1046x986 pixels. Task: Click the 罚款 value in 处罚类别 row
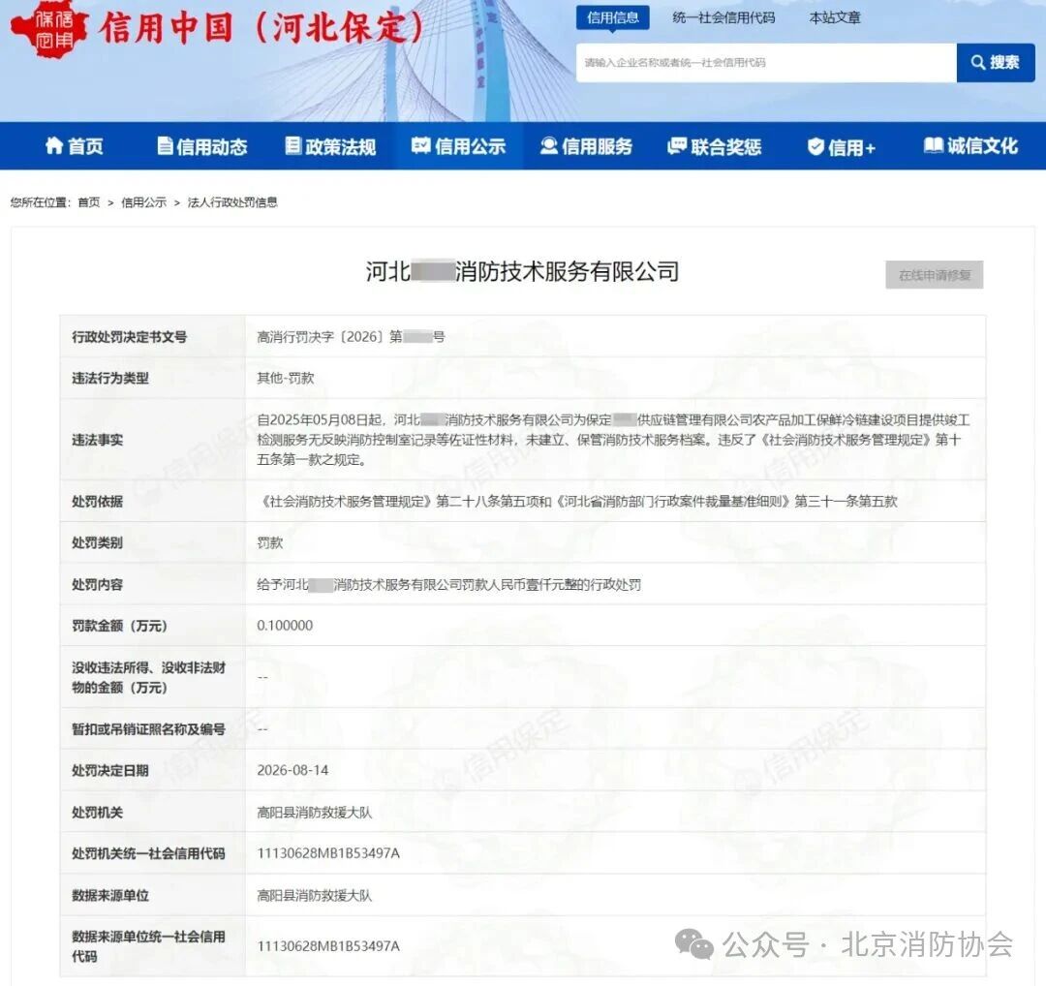(x=270, y=543)
